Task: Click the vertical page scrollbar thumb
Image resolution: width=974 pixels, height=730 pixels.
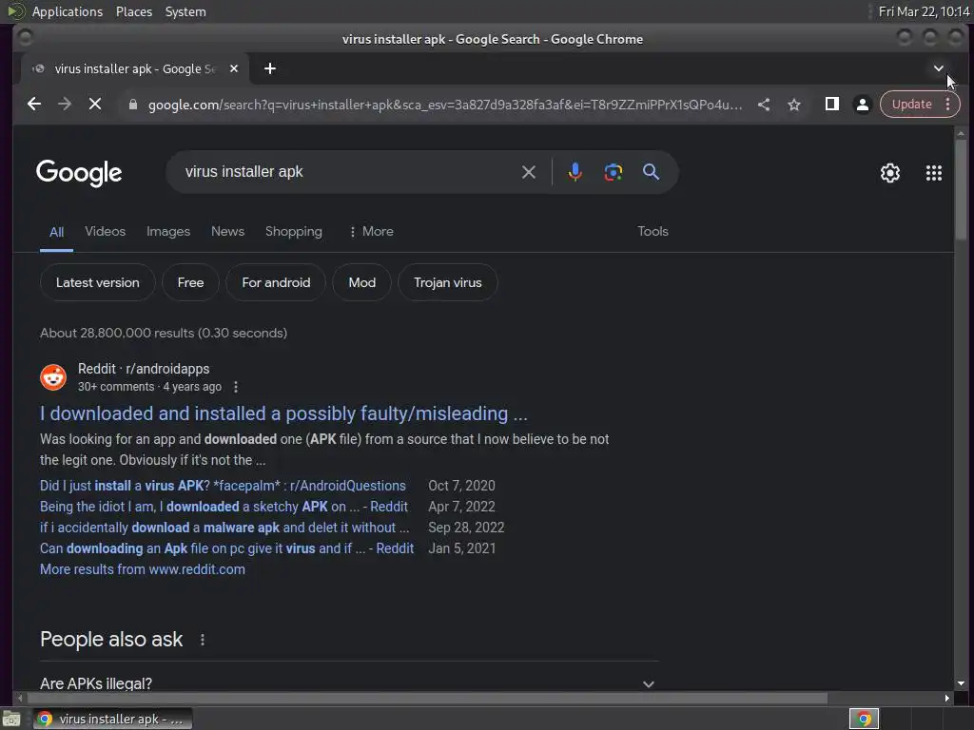Action: pyautogui.click(x=961, y=189)
